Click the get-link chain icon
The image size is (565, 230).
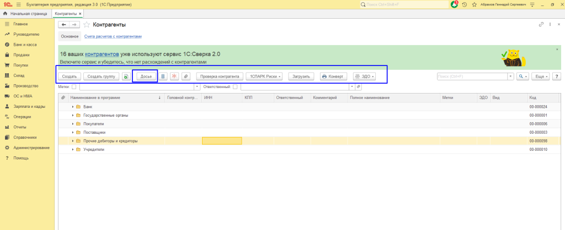[x=541, y=25]
